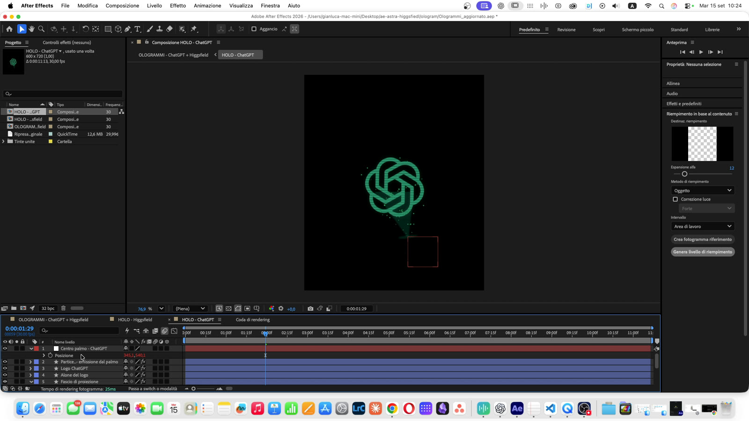Open the Intervallo Area di lavoro dropdown
The width and height of the screenshot is (749, 421).
tap(702, 226)
